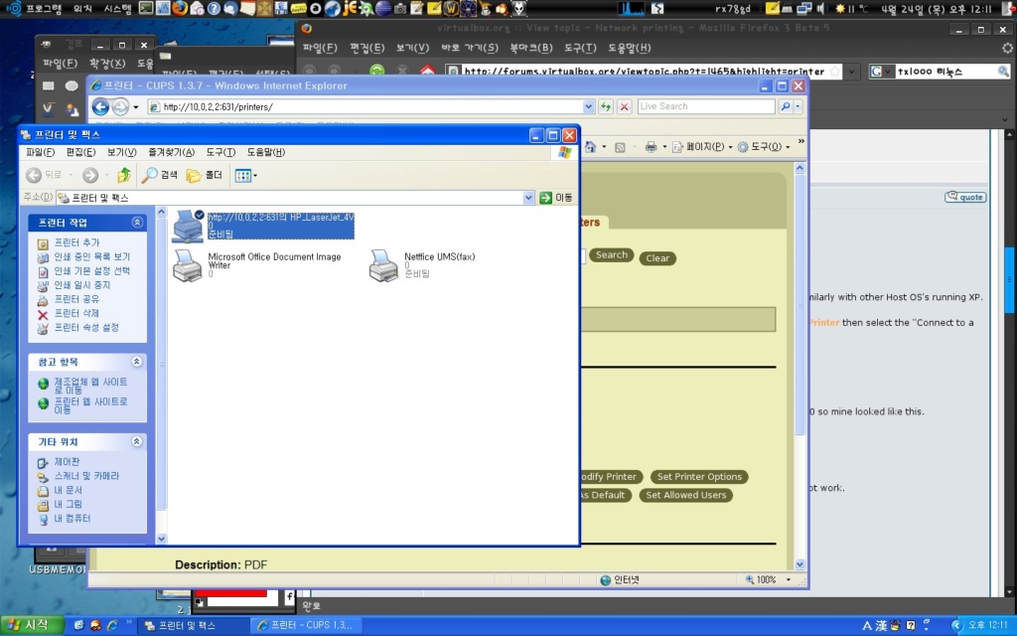Switch to 프린터 - CUPS taskbar button
1017x636 pixels.
click(x=306, y=626)
